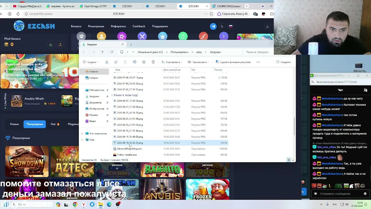Open more options ellipsis in Explorer toolbar
The image size is (371, 209).
[x=258, y=62]
